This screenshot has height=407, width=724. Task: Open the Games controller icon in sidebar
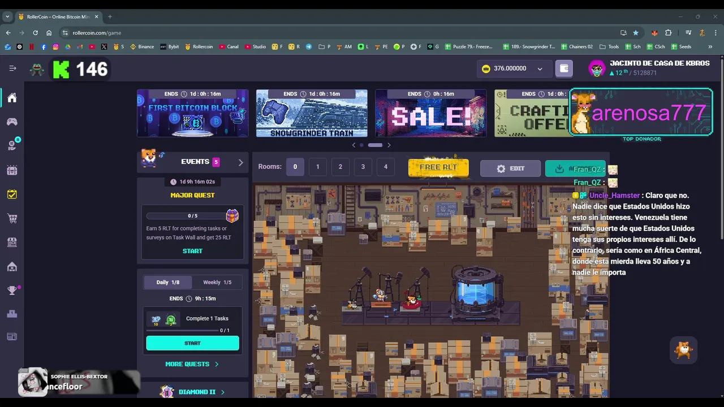[x=12, y=122]
